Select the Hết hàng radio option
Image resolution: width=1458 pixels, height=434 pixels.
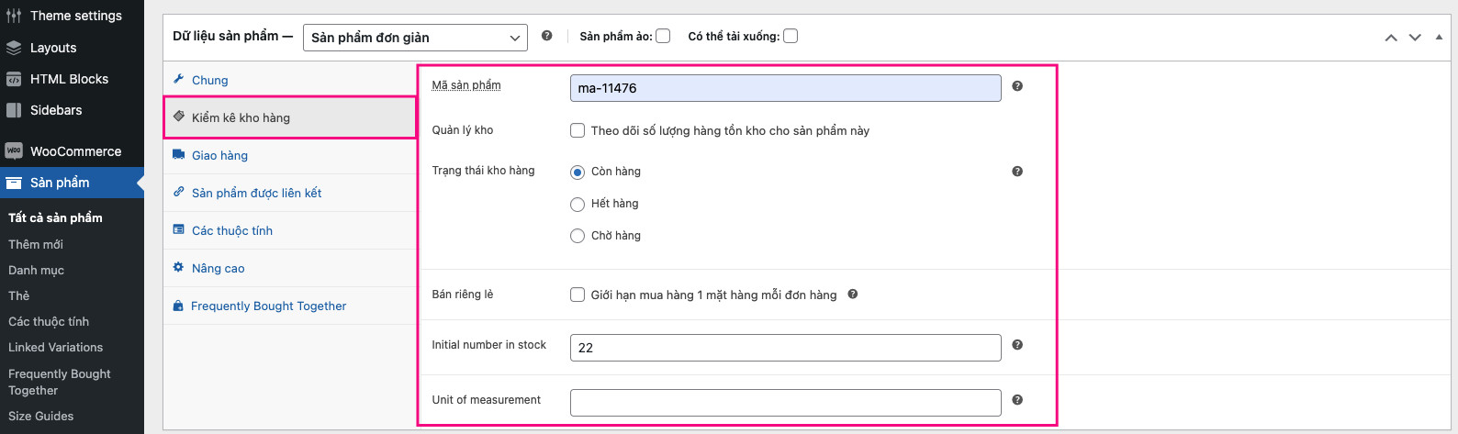coord(578,204)
